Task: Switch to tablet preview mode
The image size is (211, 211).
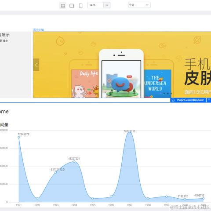Action: pos(72,6)
